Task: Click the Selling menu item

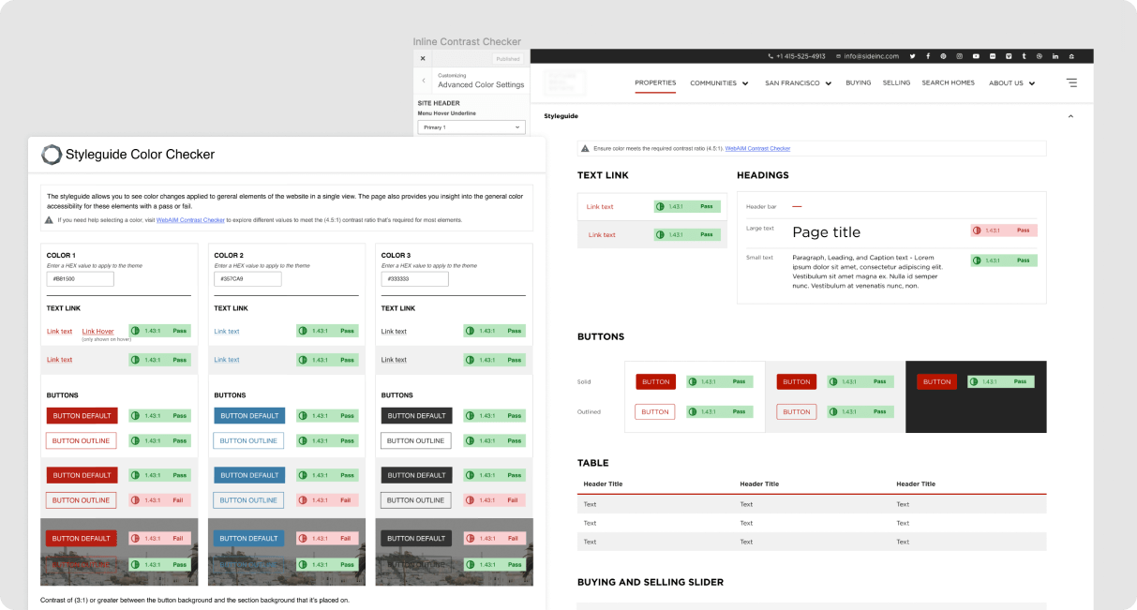Action: (896, 82)
